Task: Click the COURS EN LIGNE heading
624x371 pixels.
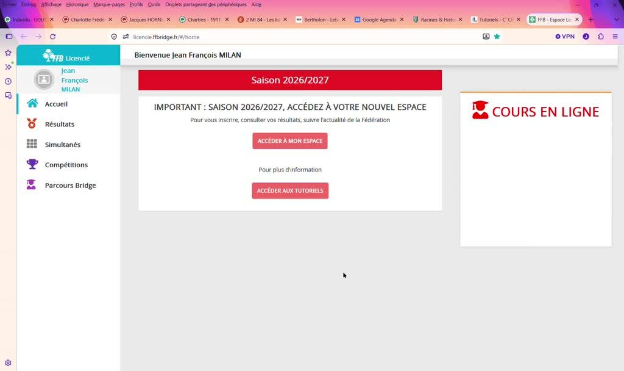Action: click(x=545, y=112)
